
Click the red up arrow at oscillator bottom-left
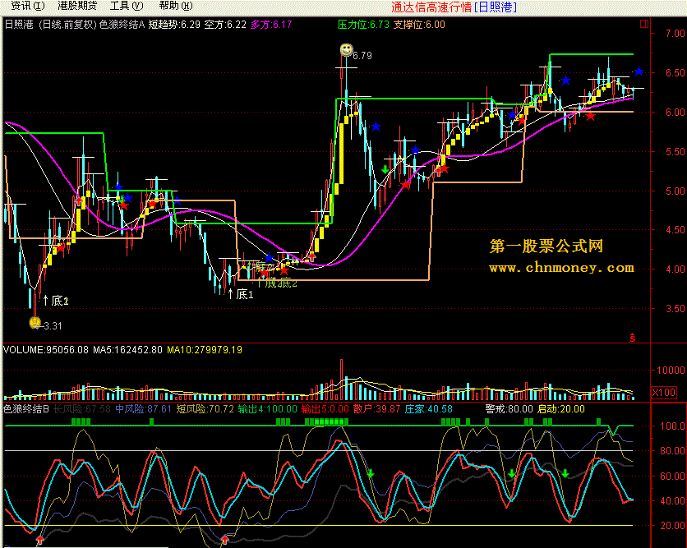point(40,539)
